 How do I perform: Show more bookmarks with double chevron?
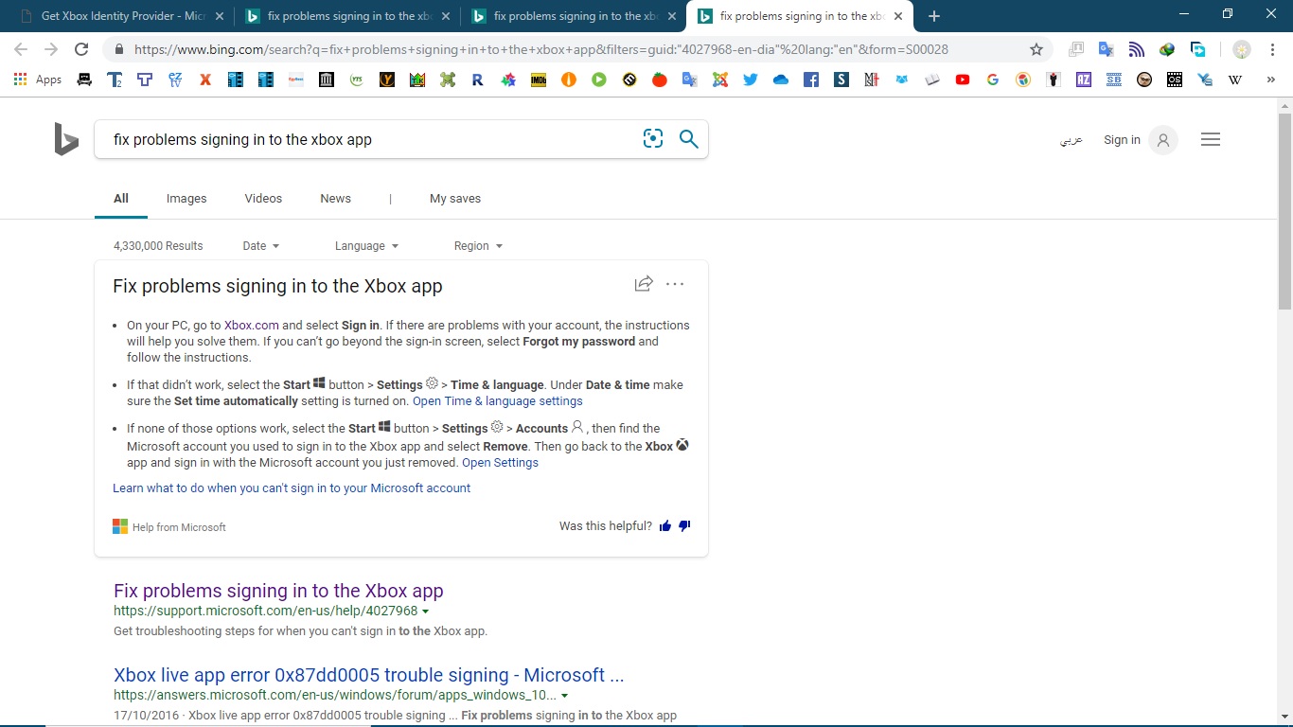pyautogui.click(x=1271, y=80)
